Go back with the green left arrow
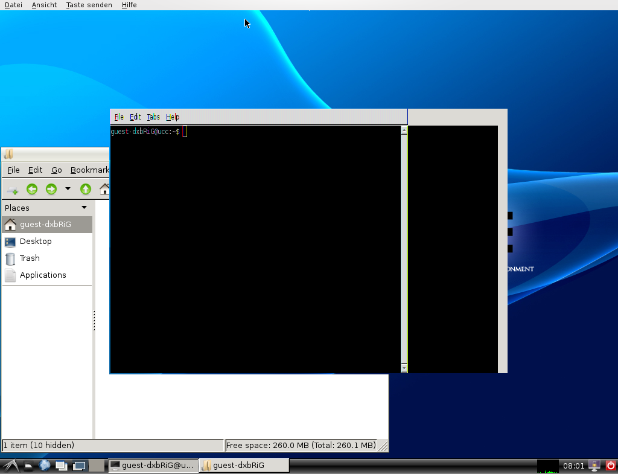 32,190
